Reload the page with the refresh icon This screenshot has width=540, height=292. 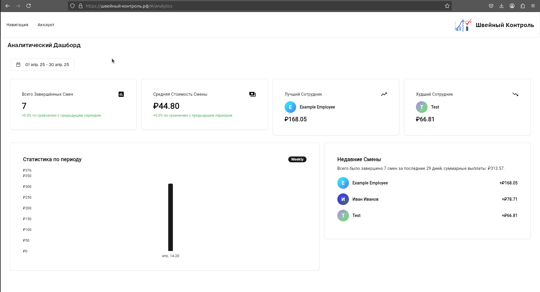pos(29,6)
